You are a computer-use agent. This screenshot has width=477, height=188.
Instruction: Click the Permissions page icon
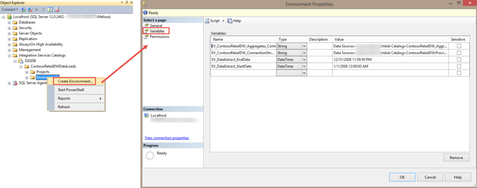(x=146, y=37)
